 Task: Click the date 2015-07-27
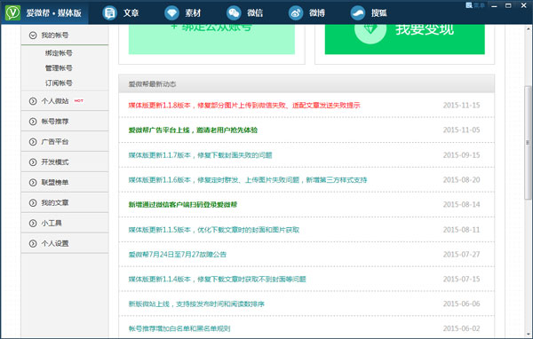461,255
